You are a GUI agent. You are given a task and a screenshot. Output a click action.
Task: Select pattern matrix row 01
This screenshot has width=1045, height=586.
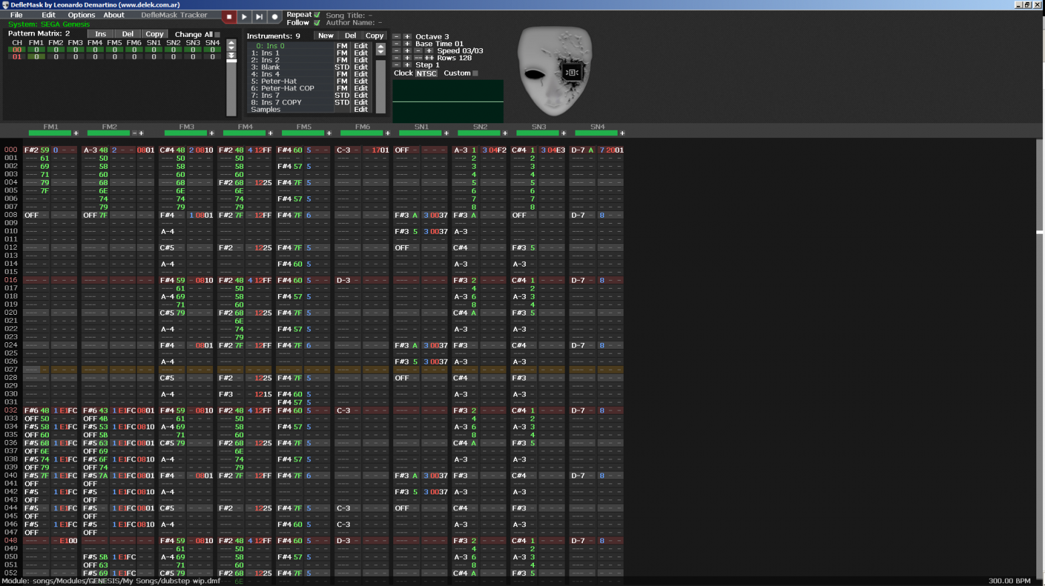pyautogui.click(x=17, y=57)
